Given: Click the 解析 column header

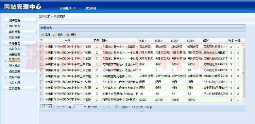Looking at the screenshot, I should point(214,41).
